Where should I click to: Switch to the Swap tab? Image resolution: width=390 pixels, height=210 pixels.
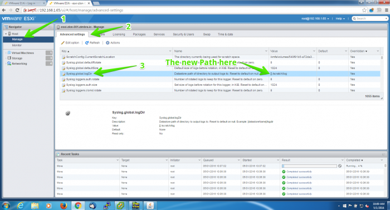(x=207, y=35)
